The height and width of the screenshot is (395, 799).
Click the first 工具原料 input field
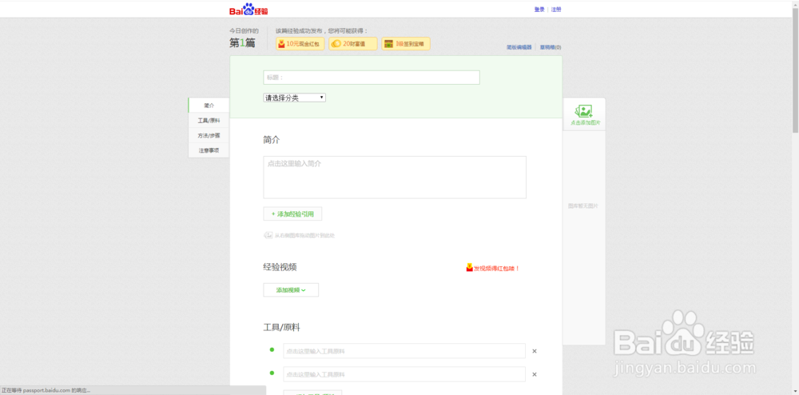(404, 351)
